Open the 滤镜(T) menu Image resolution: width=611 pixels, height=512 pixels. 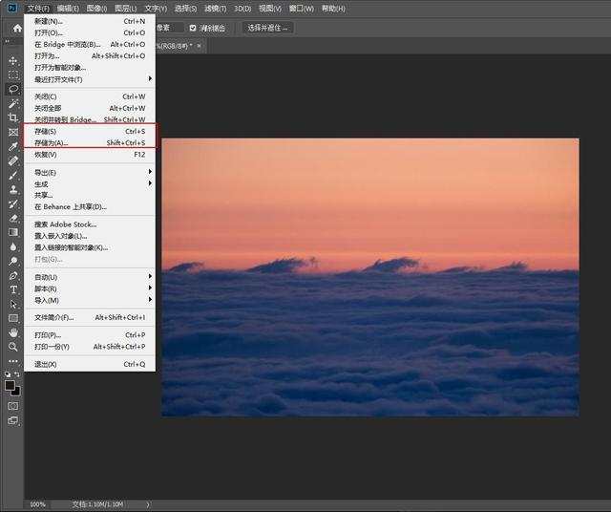pos(215,9)
